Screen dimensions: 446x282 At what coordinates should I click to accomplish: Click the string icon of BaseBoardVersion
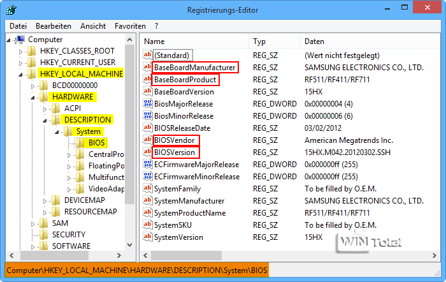(x=147, y=91)
